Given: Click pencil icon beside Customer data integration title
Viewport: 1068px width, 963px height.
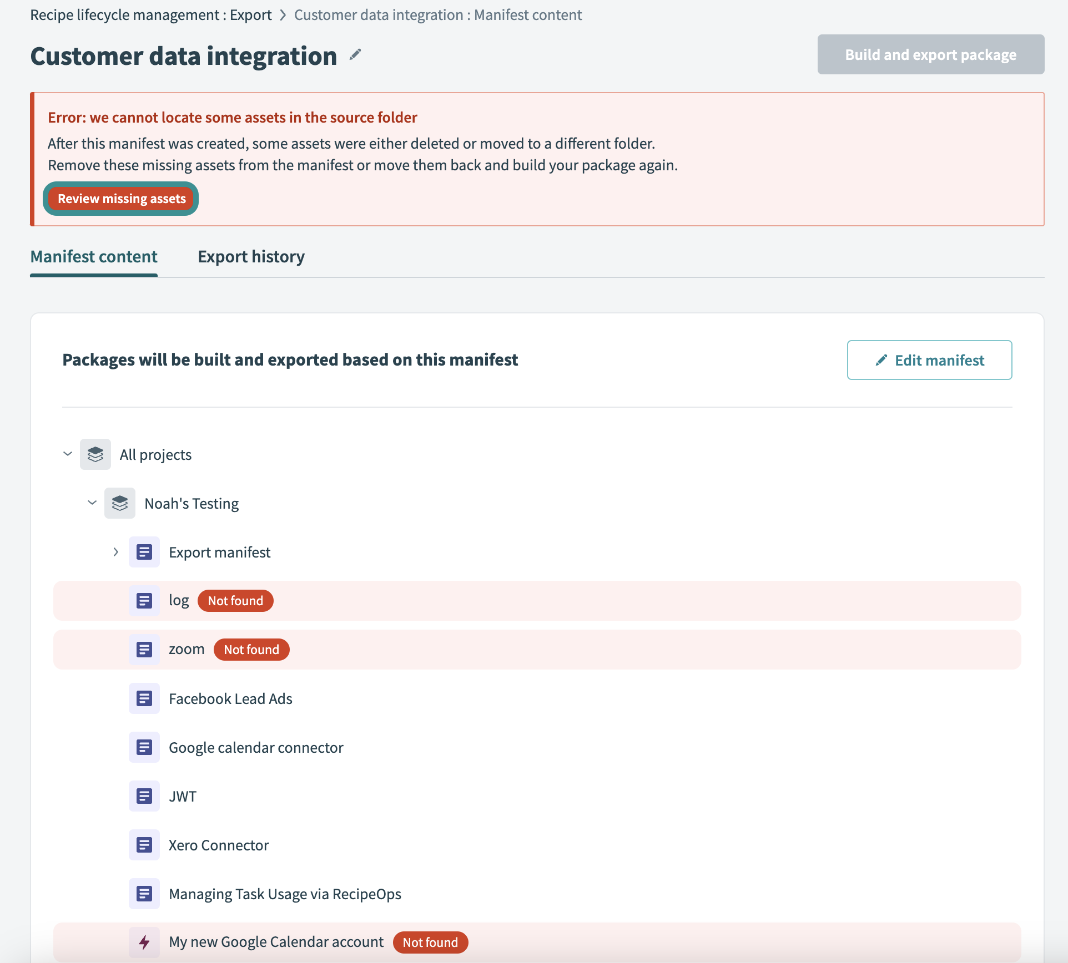Looking at the screenshot, I should pyautogui.click(x=355, y=55).
